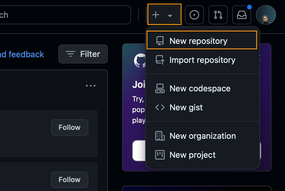Click the upper Follow button
The image size is (285, 191).
click(69, 128)
